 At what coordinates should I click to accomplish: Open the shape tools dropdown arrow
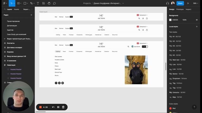pyautogui.click(x=27, y=3)
